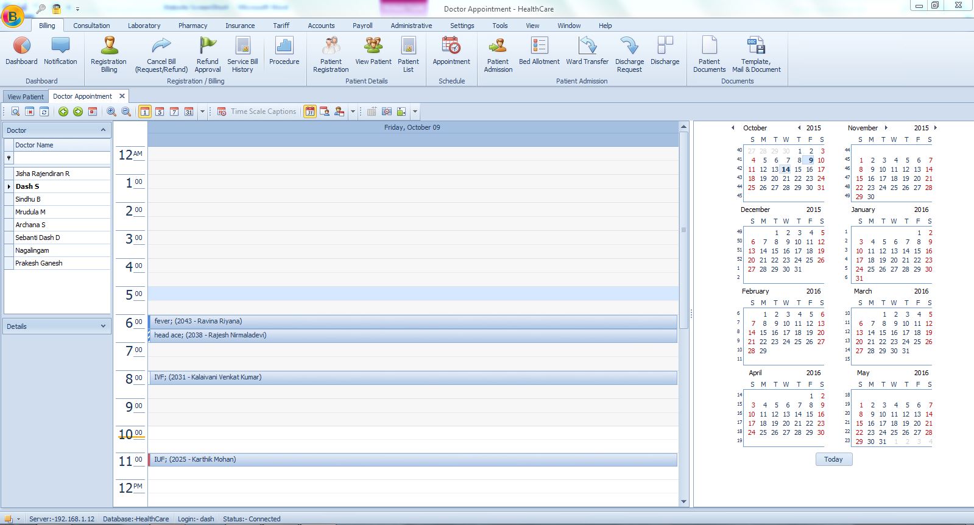This screenshot has width=974, height=525.
Task: Close the Doctor Appointment tab
Action: click(x=122, y=96)
